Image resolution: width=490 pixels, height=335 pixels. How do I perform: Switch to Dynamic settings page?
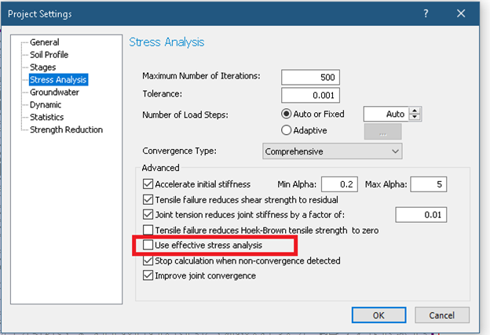click(46, 105)
